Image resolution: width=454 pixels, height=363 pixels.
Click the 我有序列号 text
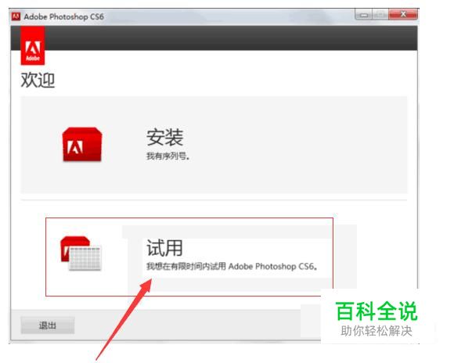pos(168,156)
